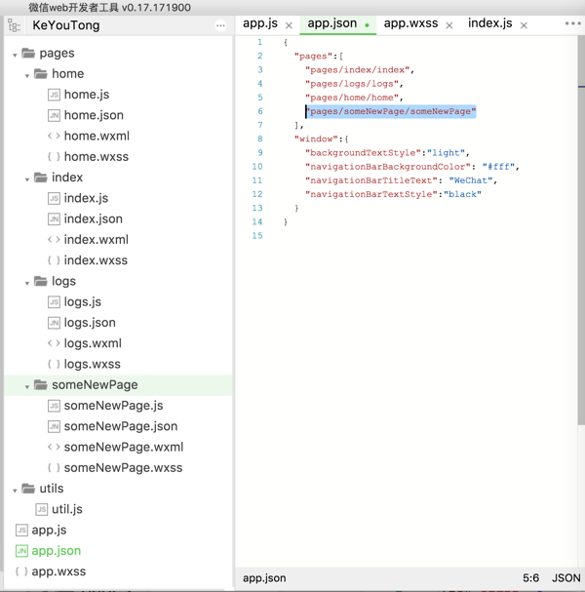Open util.js in the file tree
This screenshot has width=585, height=592.
click(x=67, y=509)
